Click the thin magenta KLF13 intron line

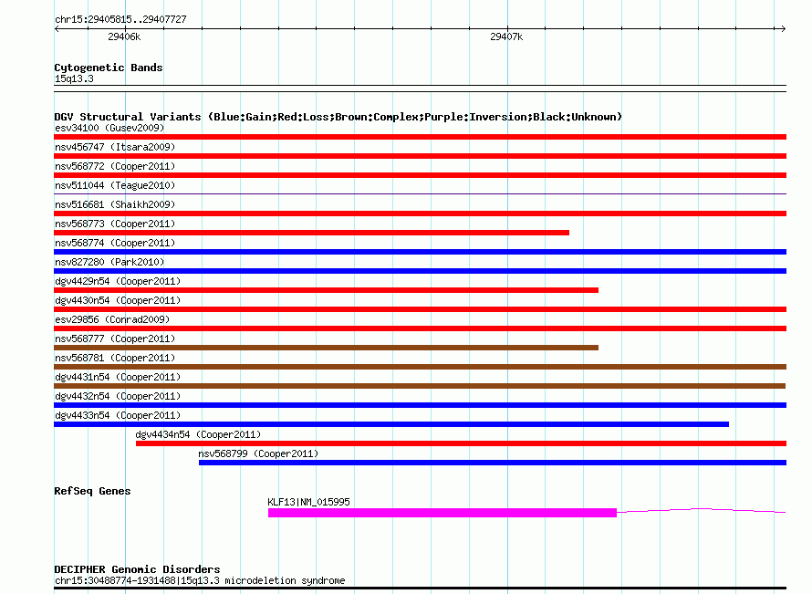click(x=702, y=511)
